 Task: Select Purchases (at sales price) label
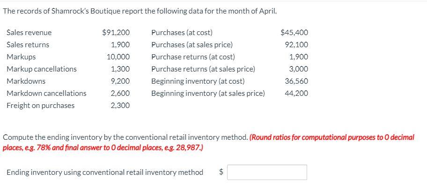point(192,45)
